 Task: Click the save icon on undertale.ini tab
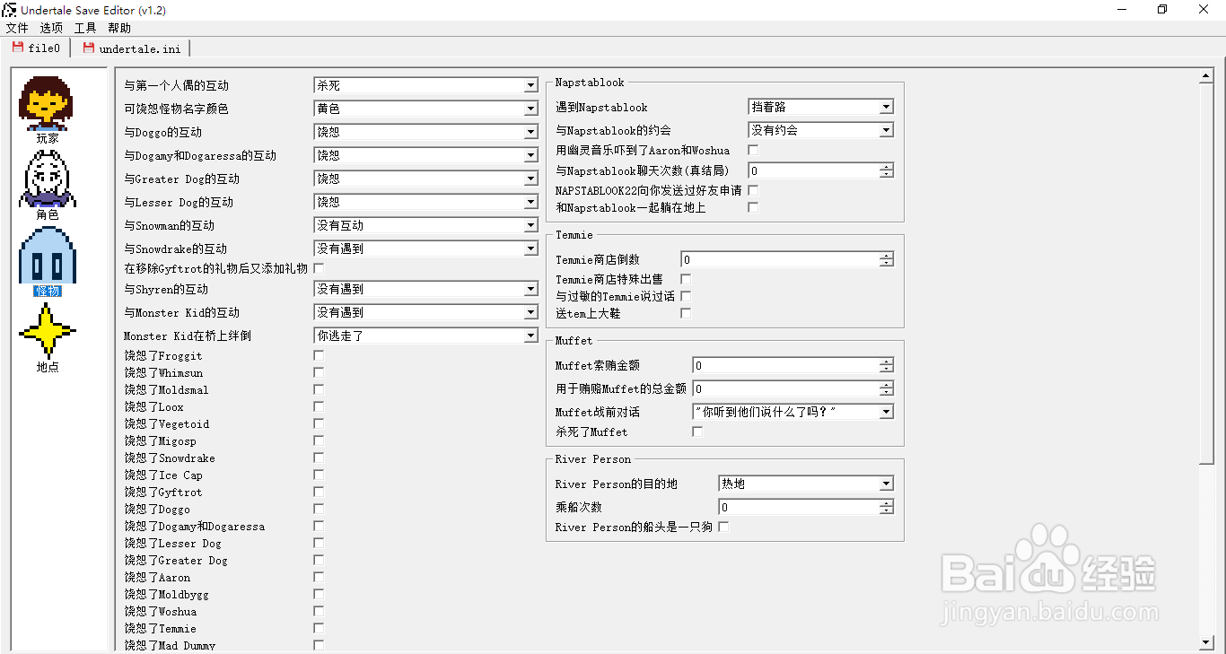click(87, 48)
